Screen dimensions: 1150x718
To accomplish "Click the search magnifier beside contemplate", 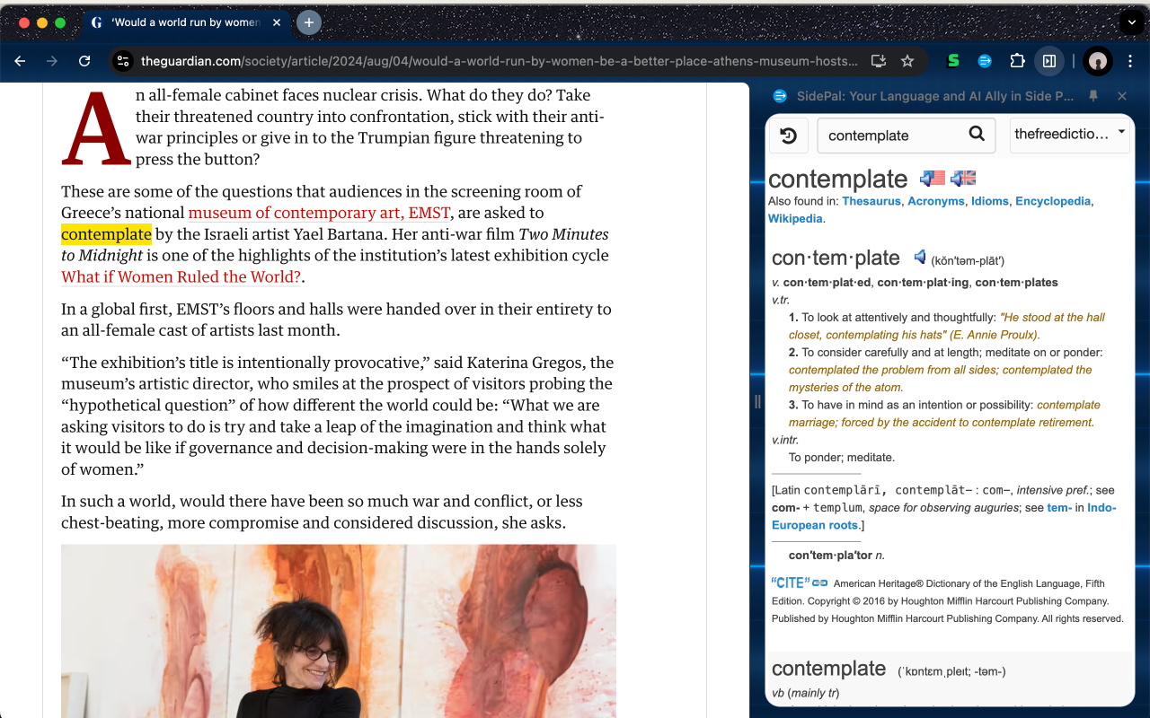I will pos(977,135).
